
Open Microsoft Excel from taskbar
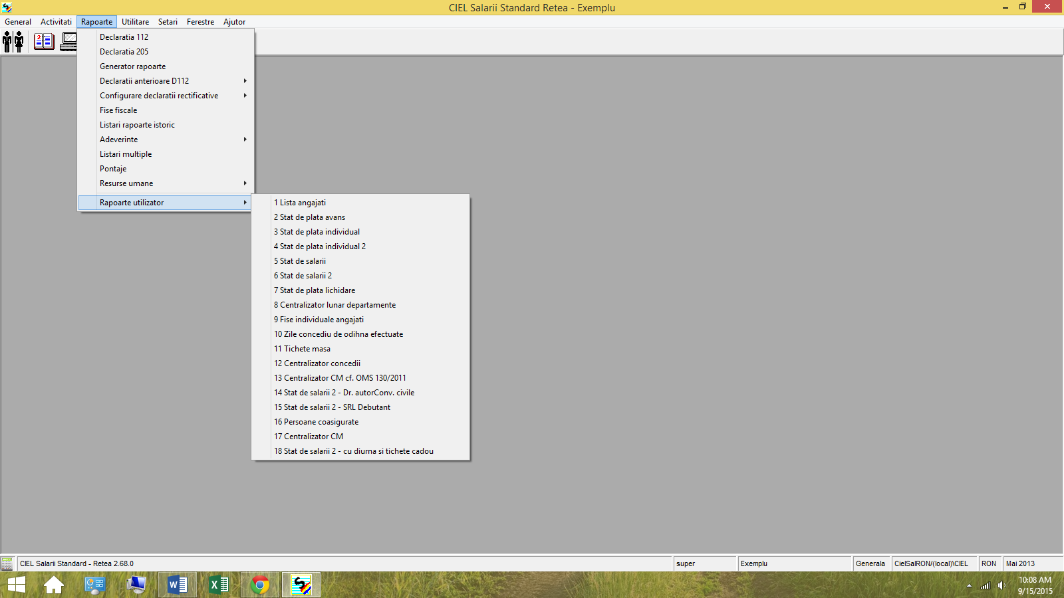tap(219, 585)
